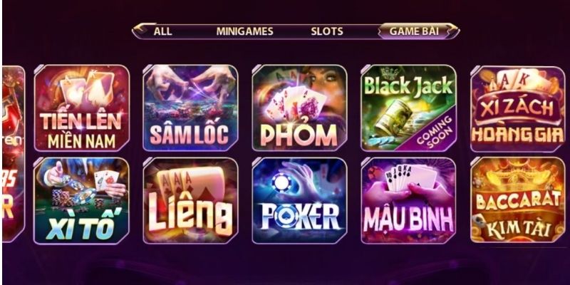Image resolution: width=570 pixels, height=285 pixels.
Task: Select the Poker game tile
Action: [299, 201]
